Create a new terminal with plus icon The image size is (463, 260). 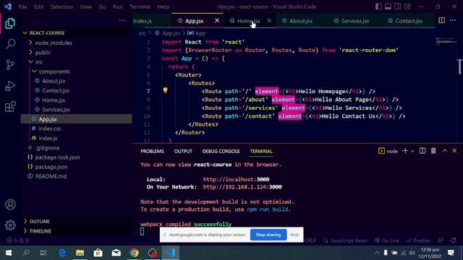(405, 151)
